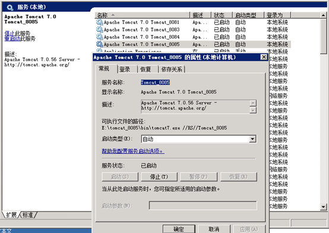Image resolution: width=329 pixels, height=233 pixels.
Task: Click the 启动参数 input field
Action: click(203, 206)
